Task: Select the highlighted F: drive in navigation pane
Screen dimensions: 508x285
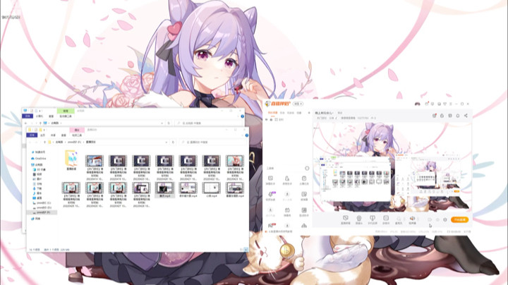Action: [42, 212]
